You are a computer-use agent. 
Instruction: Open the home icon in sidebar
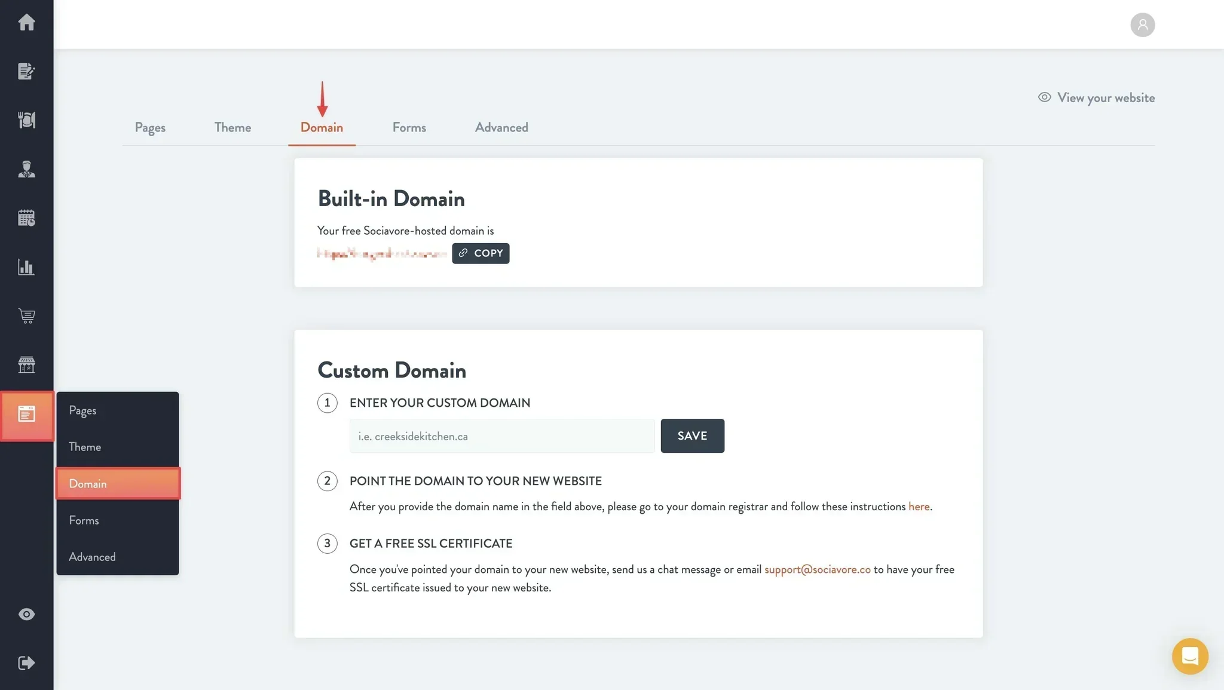coord(26,23)
